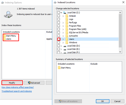Click the tree scrollbar down arrow
126x105 pixels.
[120, 52]
